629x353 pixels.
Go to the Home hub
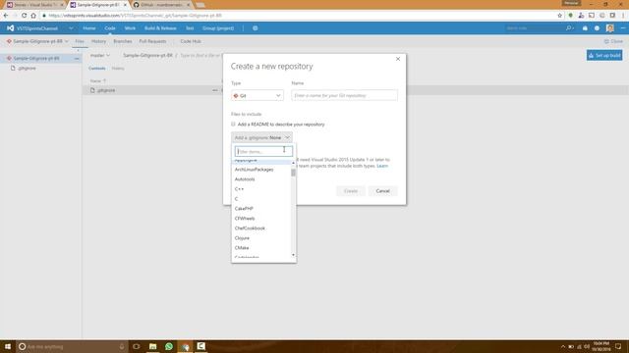89,28
